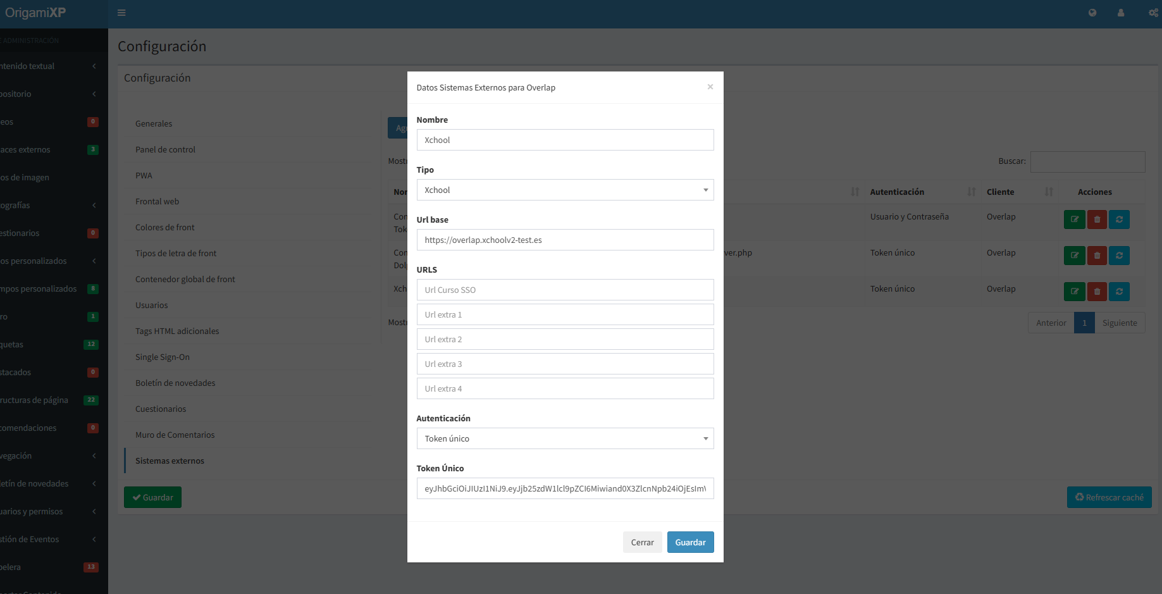
Task: Click the Cerrar button
Action: click(642, 542)
